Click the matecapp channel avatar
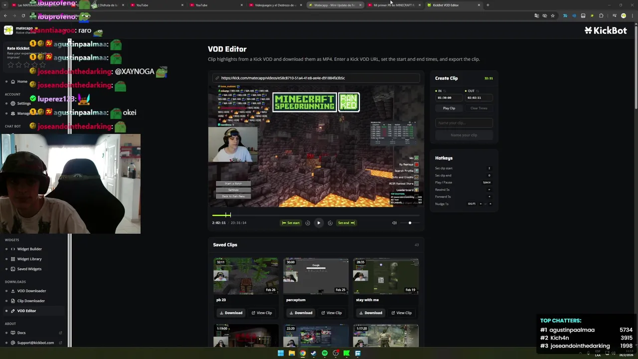This screenshot has width=638, height=359. click(8, 30)
